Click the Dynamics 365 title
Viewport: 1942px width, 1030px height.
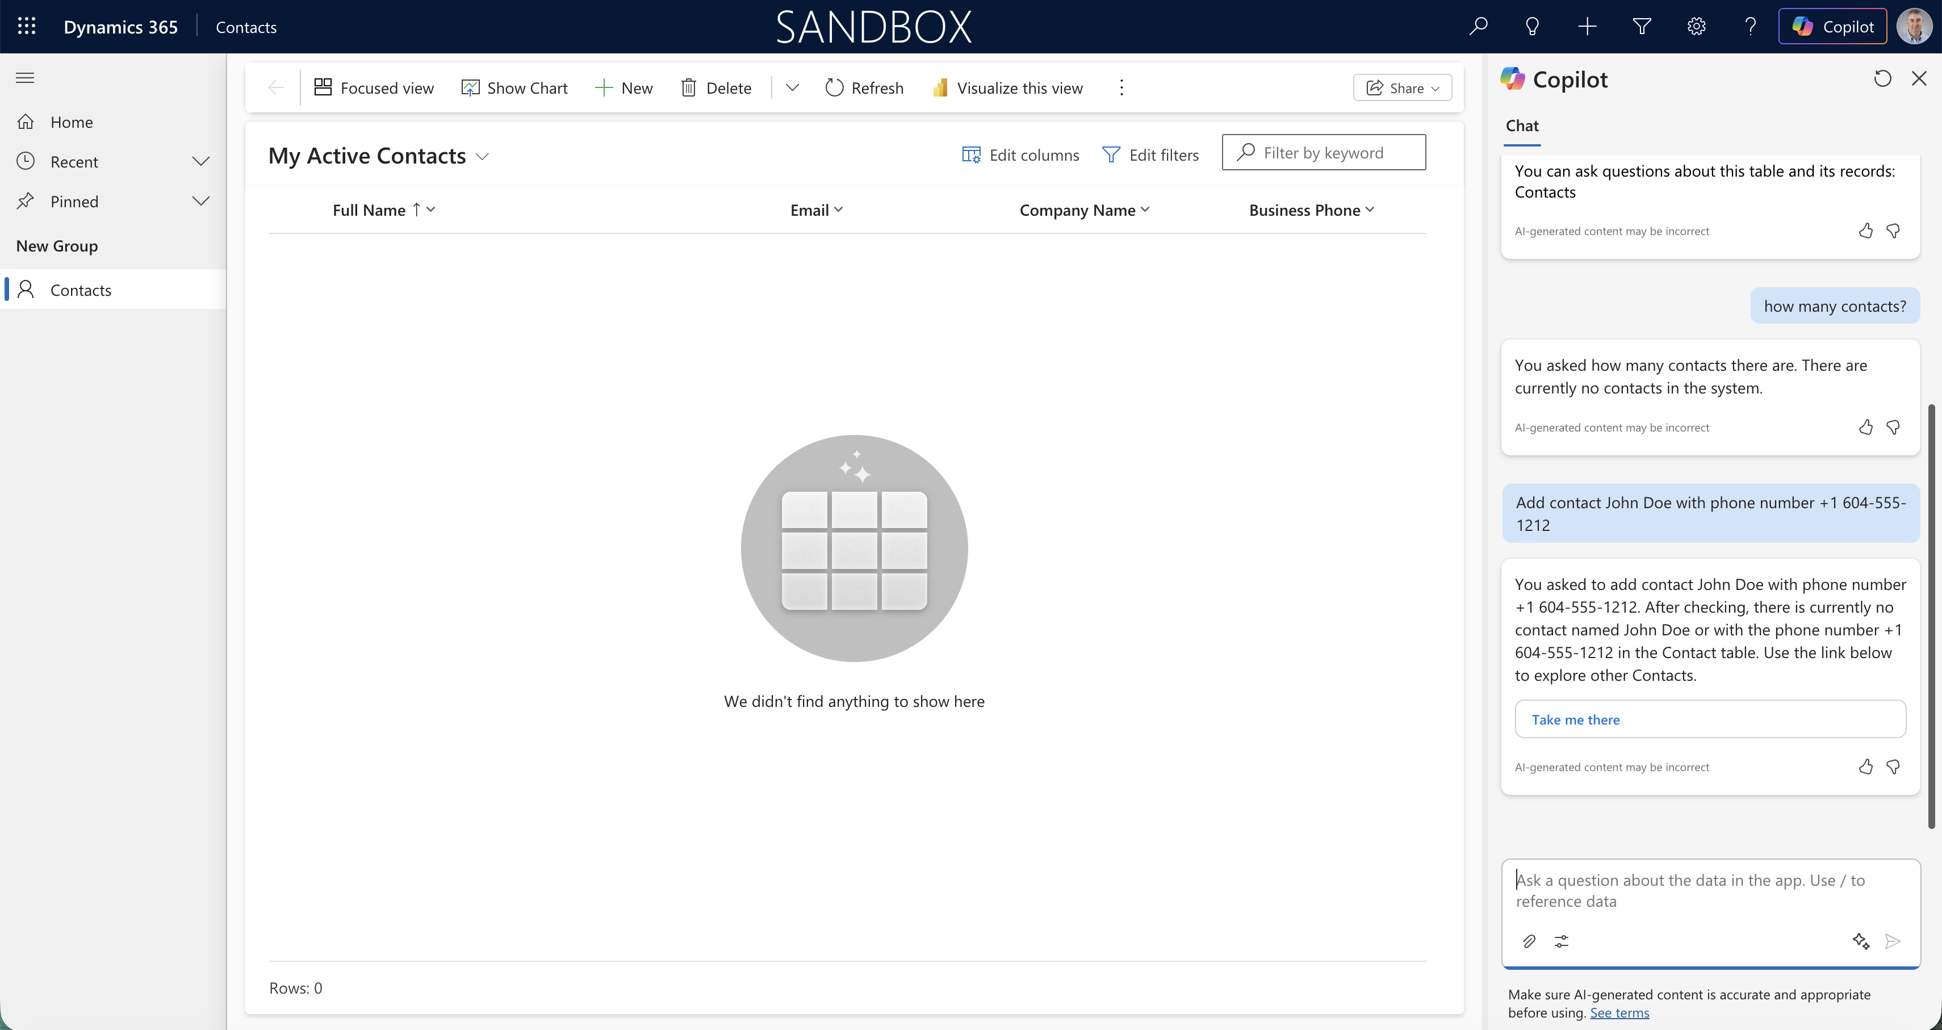pos(120,27)
